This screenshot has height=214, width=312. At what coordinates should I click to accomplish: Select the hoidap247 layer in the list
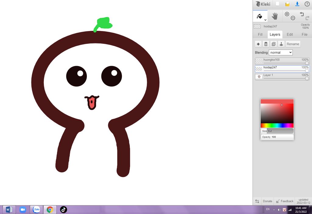tap(282, 69)
